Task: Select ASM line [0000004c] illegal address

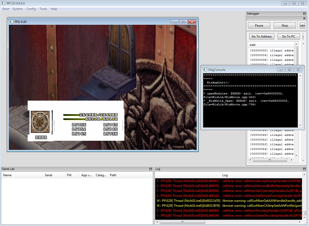Action: pos(271,140)
